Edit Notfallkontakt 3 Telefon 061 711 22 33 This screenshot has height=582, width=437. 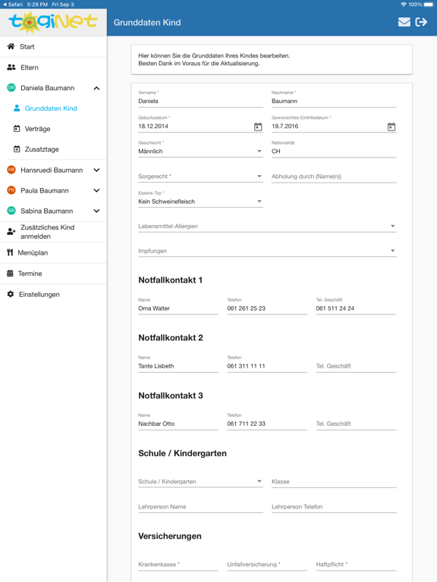point(267,424)
